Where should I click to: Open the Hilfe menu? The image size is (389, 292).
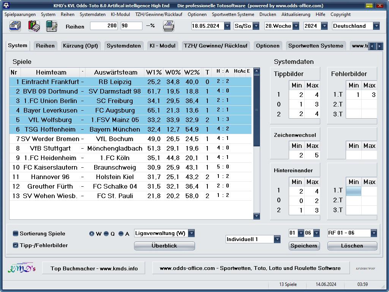(320, 14)
